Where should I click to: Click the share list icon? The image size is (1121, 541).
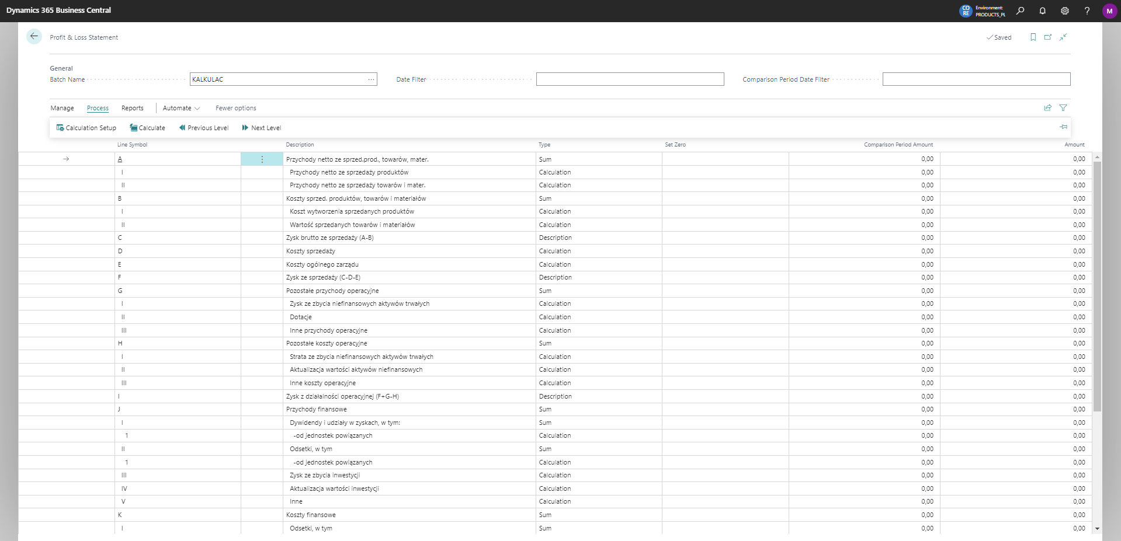[1047, 108]
